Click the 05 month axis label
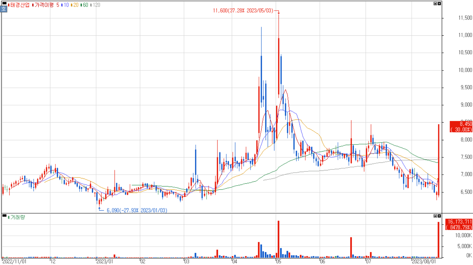473x265 pixels. tap(279, 261)
